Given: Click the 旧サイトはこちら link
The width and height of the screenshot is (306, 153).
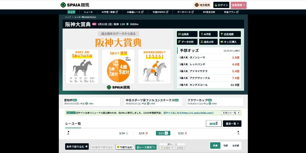Looking at the screenshot, I should click(x=188, y=113).
